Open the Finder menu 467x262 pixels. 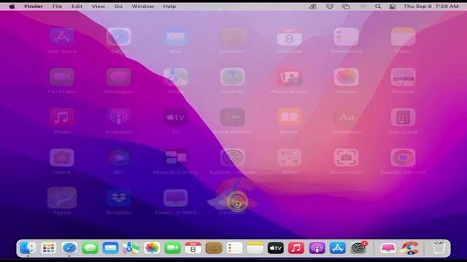point(34,7)
